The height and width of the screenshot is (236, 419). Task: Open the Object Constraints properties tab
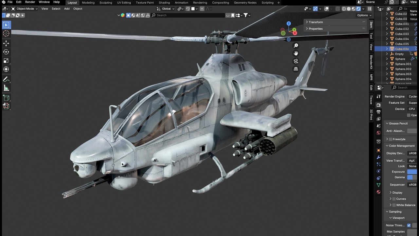[379, 178]
